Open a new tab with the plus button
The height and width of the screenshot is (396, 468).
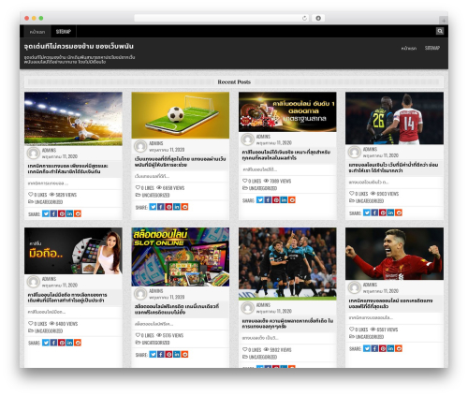click(x=444, y=21)
